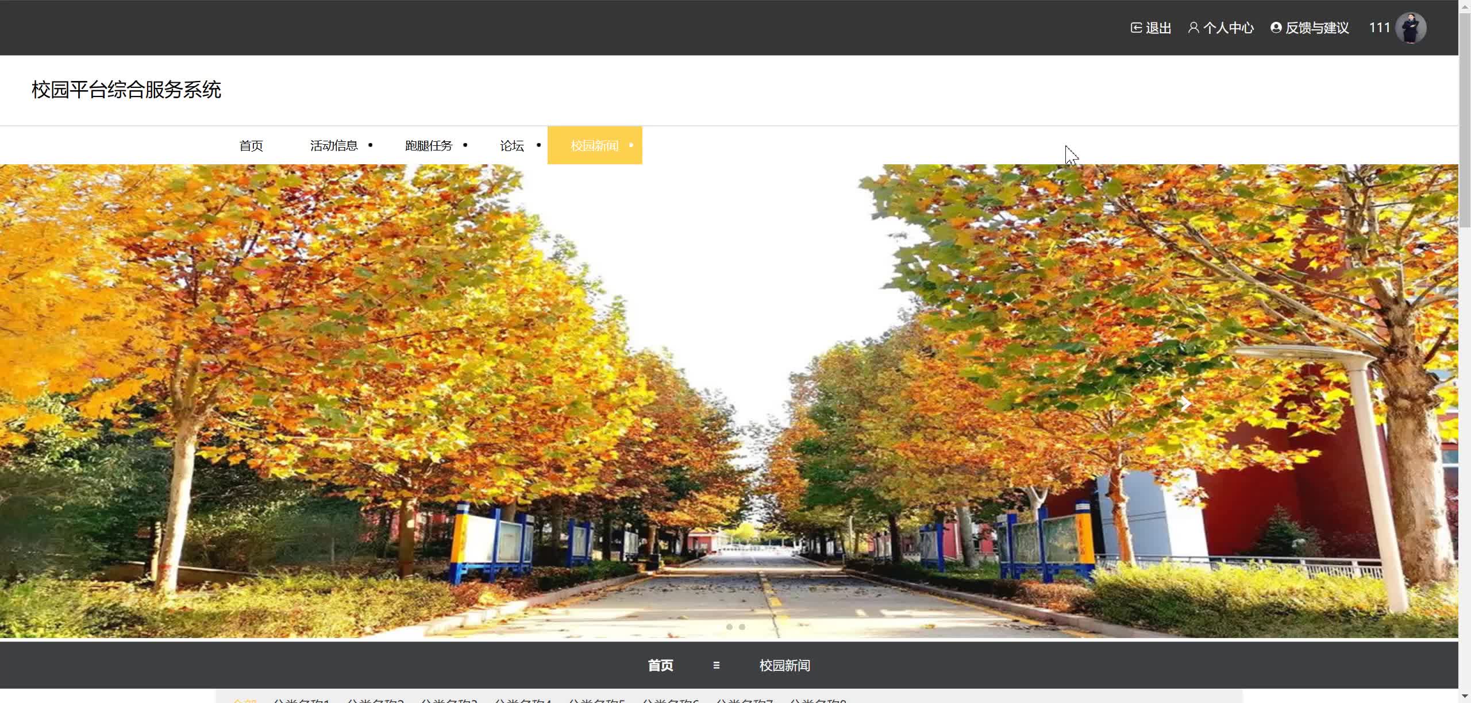1471x703 pixels.
Task: Select the second carousel indicator dot
Action: click(x=742, y=627)
